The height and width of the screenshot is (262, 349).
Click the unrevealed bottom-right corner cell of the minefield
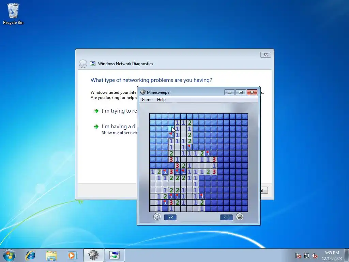tap(245, 208)
